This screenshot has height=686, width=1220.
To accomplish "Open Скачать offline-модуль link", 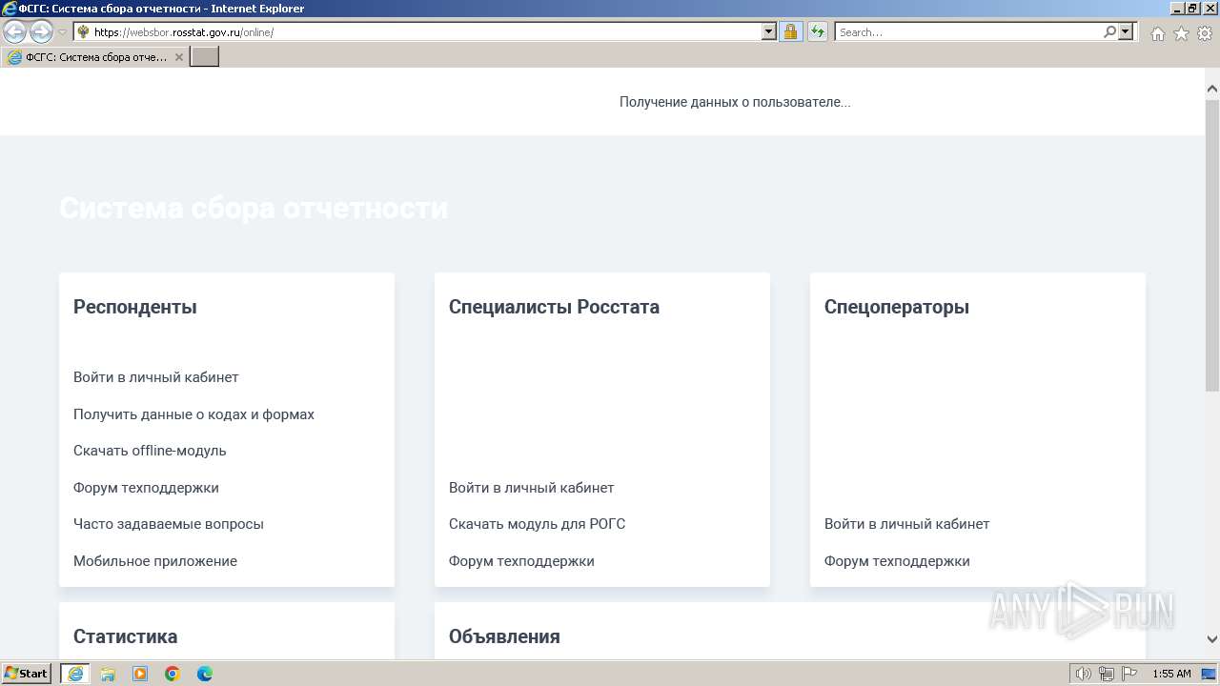I will point(150,451).
